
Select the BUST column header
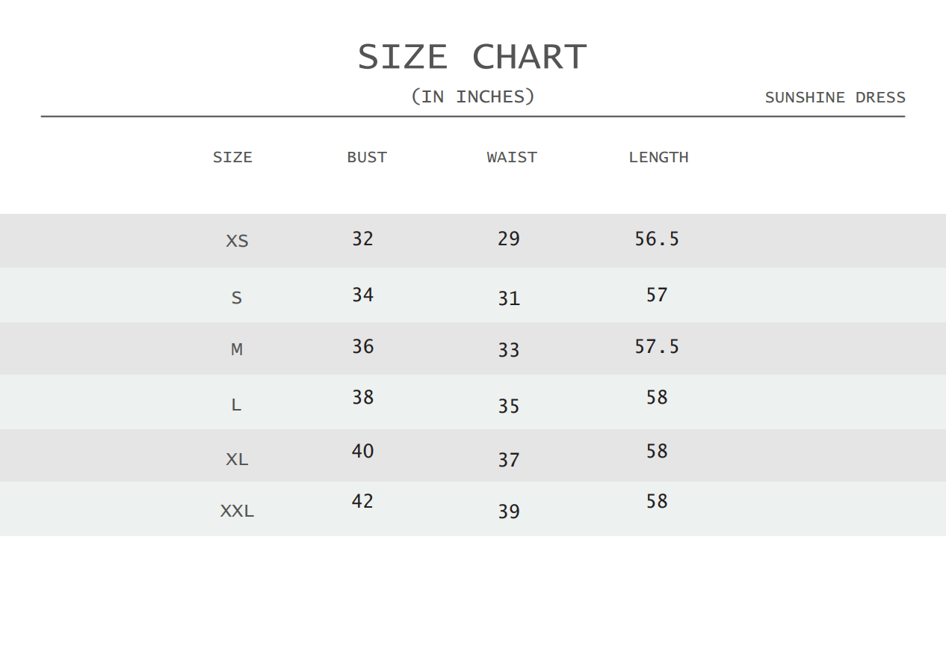click(367, 157)
